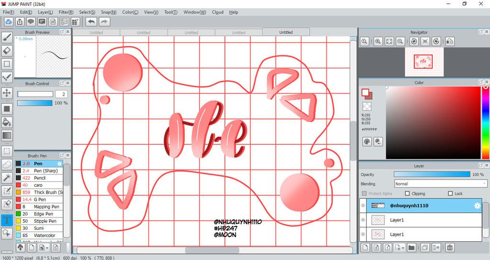Click the Undo arrow button
The image size is (490, 260).
click(91, 22)
